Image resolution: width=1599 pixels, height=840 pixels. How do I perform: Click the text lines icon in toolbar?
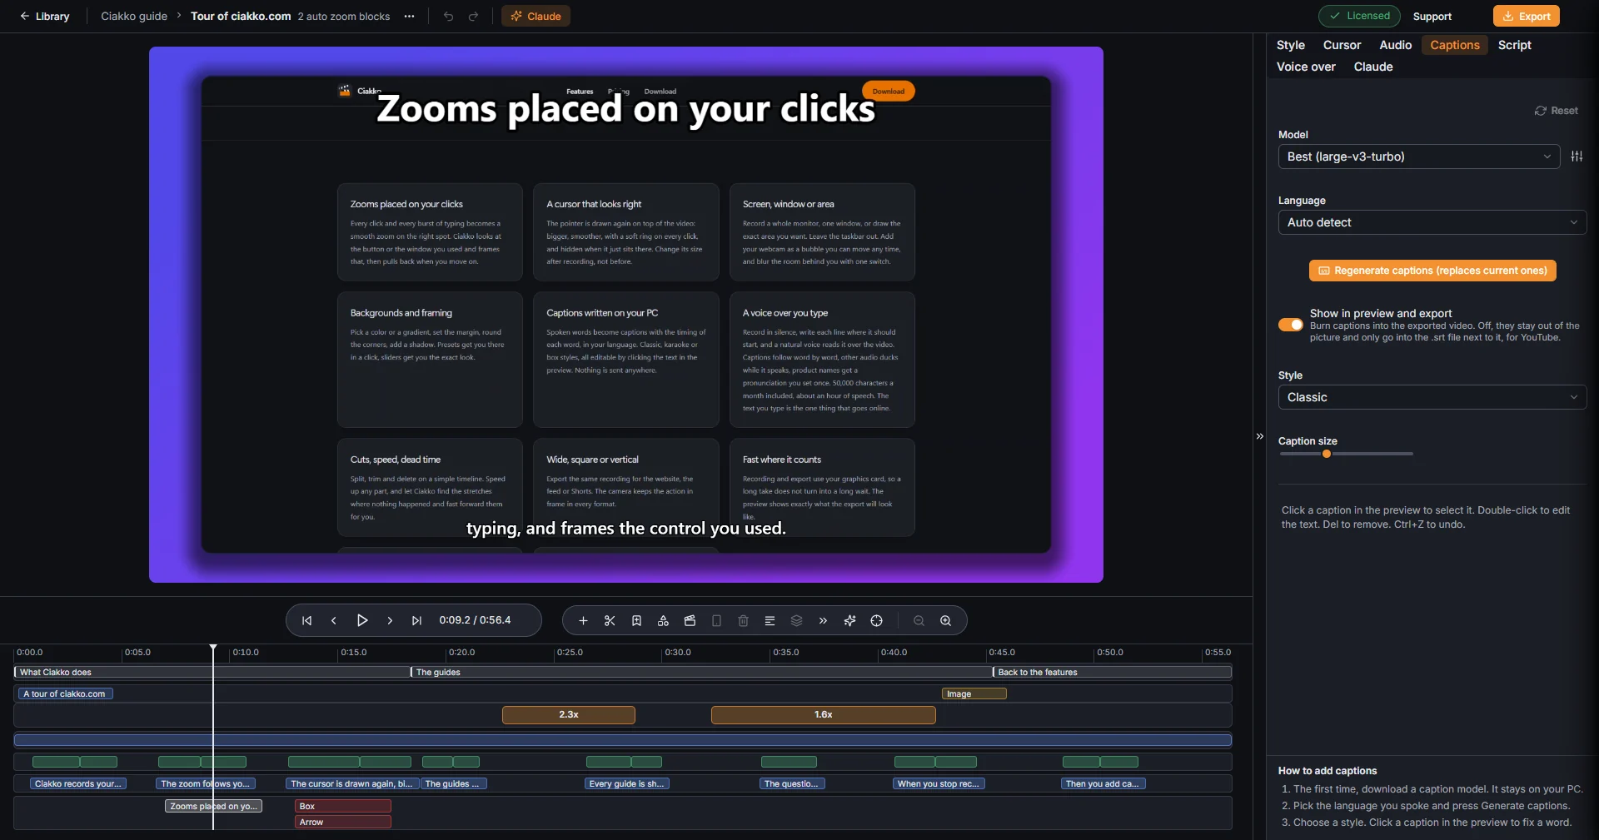click(770, 620)
